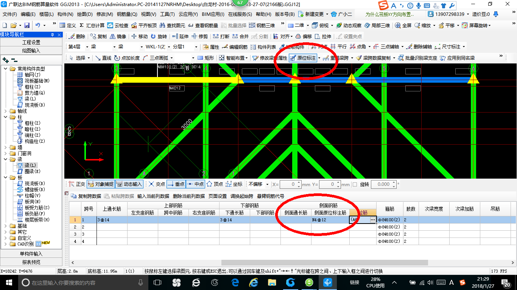This screenshot has height=290, width=517.
Task: Toggle 中点 midpoint snap
Action: pos(195,184)
